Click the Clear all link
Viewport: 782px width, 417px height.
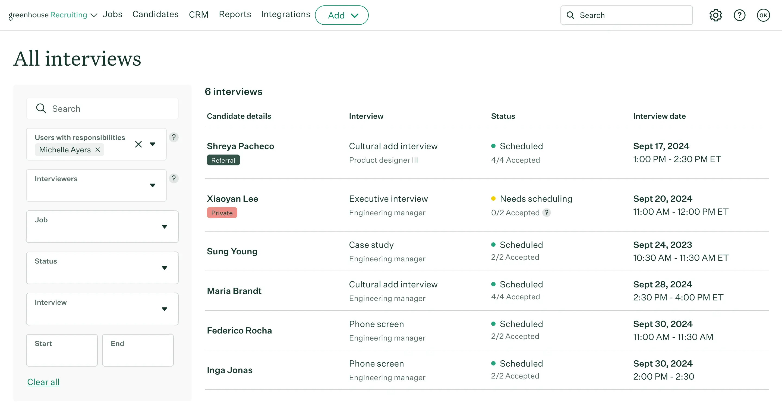[43, 382]
